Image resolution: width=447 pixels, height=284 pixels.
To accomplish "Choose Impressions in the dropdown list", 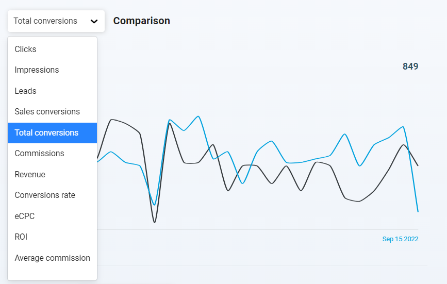I will tap(52, 70).
